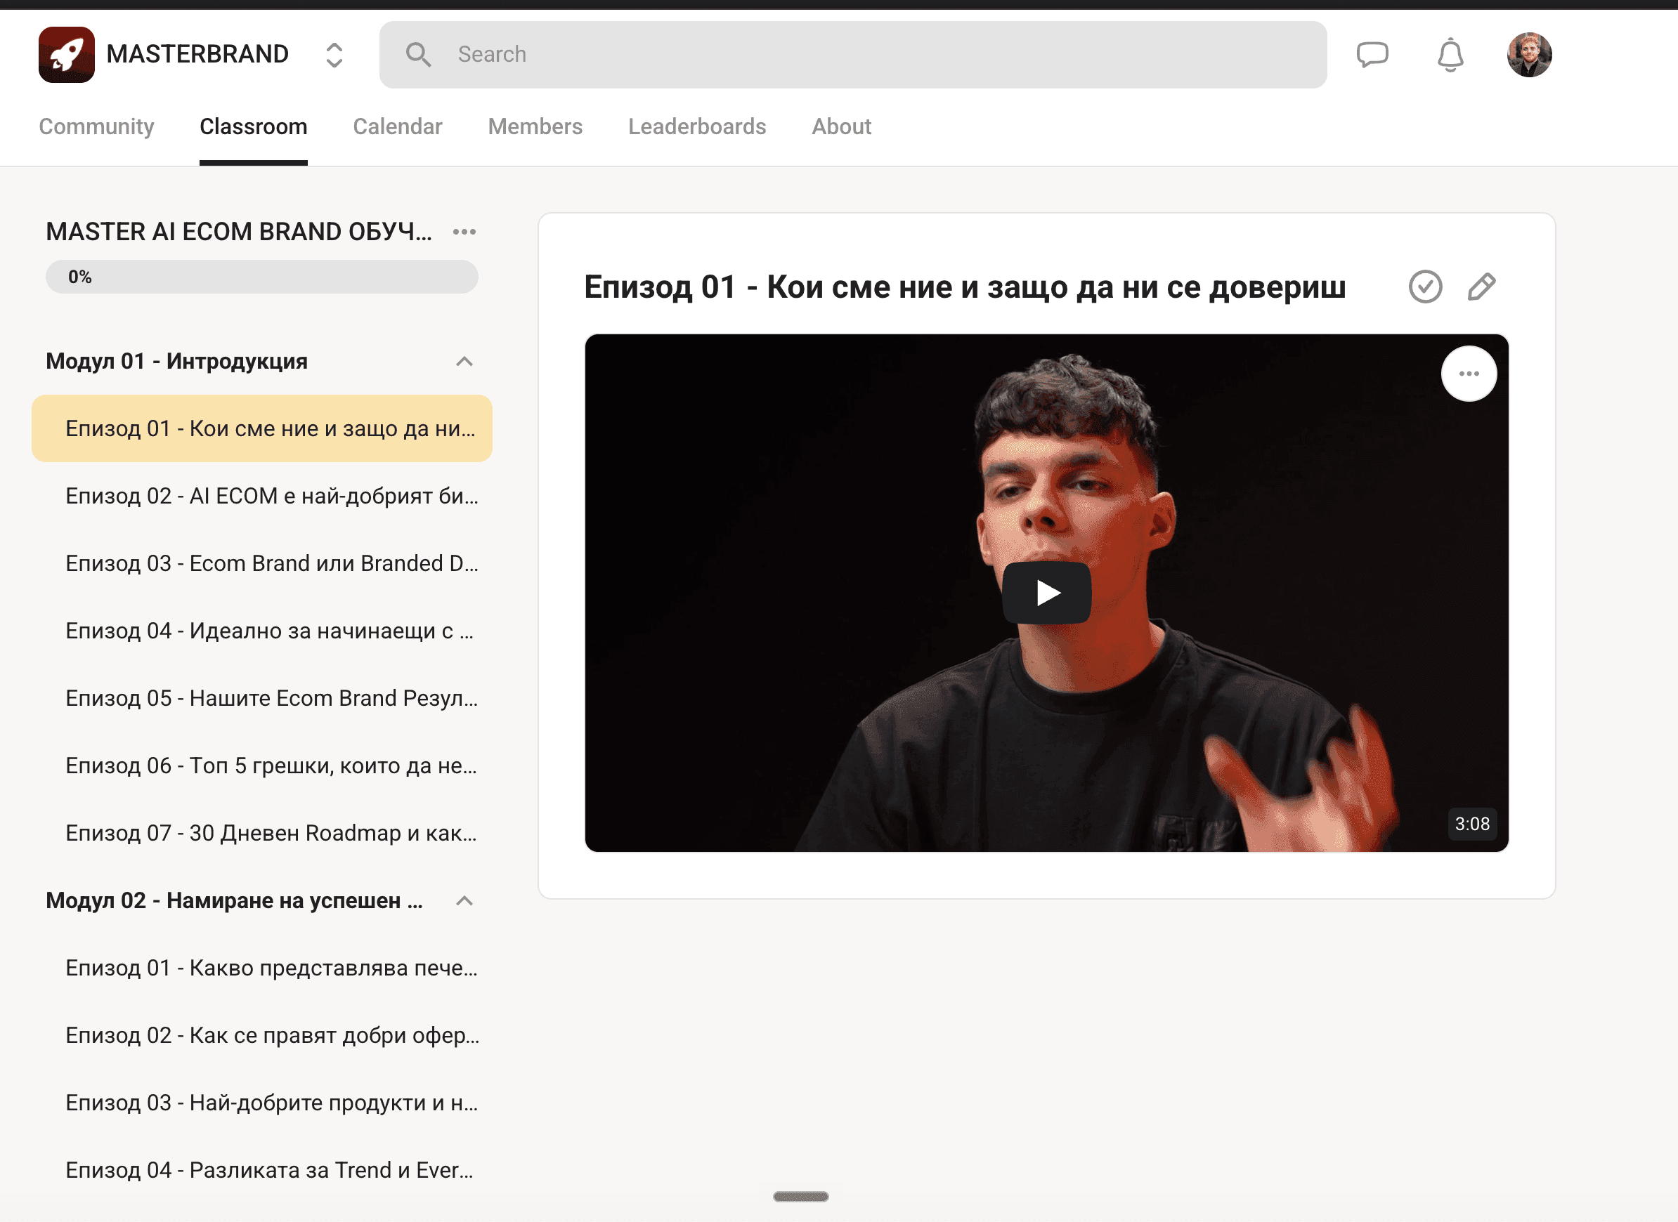This screenshot has width=1678, height=1222.
Task: Collapse the Модул 02 section
Action: click(x=464, y=901)
